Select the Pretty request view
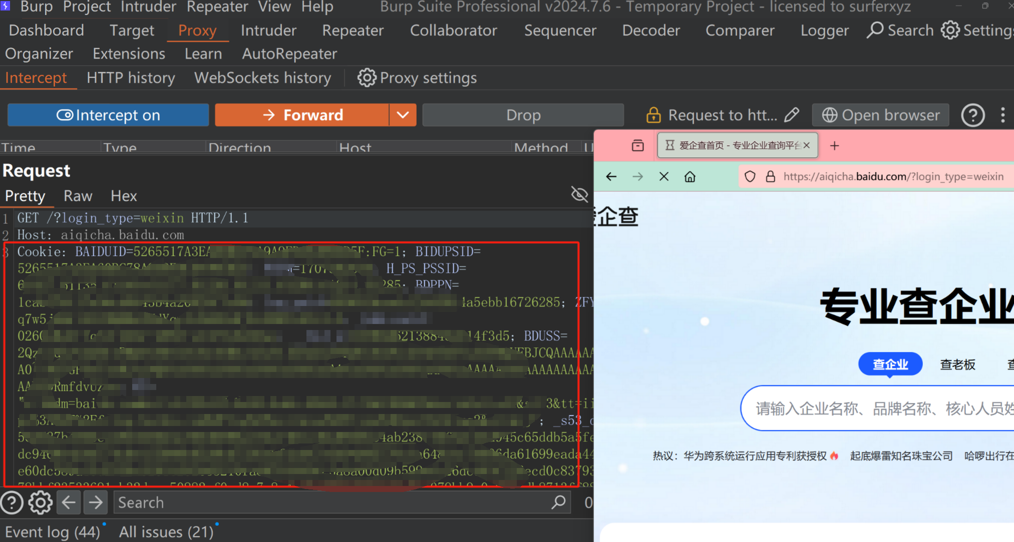The image size is (1014, 542). (x=25, y=196)
